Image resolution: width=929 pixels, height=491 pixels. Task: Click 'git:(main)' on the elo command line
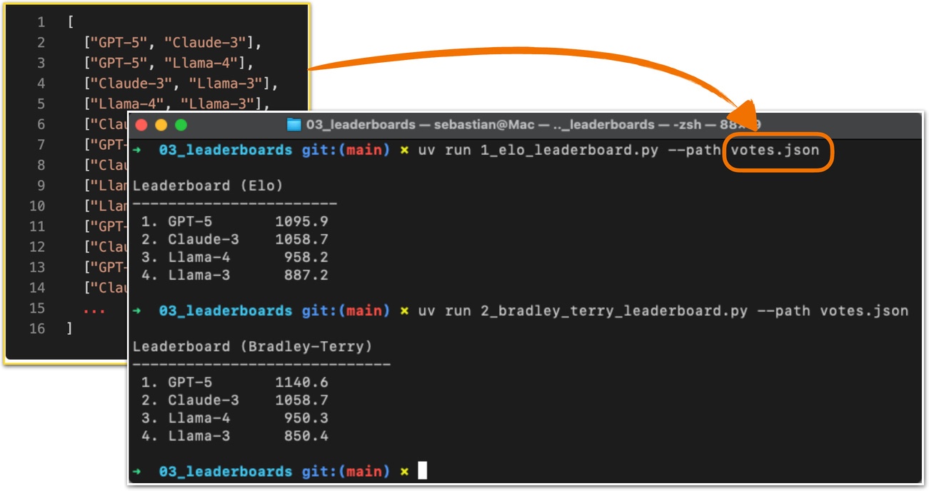[346, 151]
